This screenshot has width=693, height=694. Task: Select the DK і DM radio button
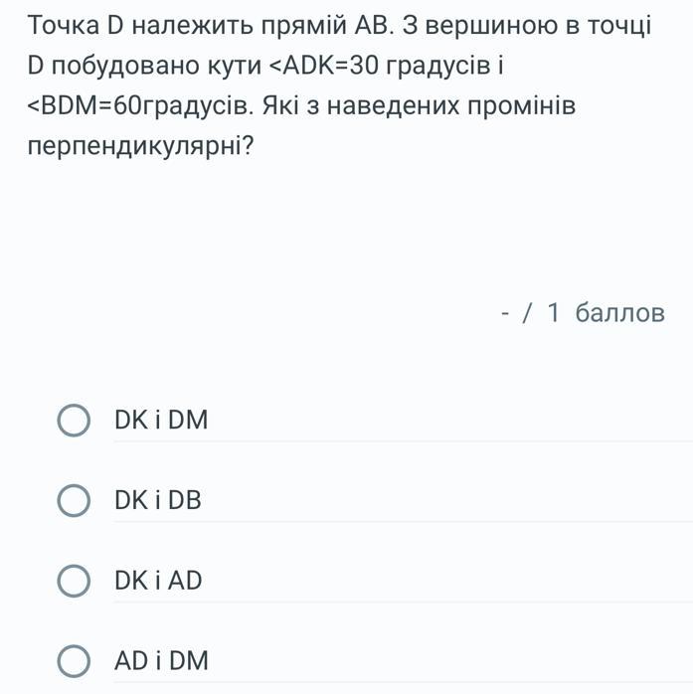point(72,421)
